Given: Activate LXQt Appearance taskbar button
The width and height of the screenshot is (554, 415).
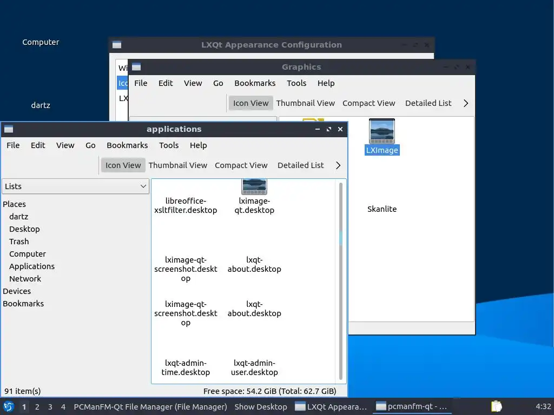Looking at the screenshot, I should coord(331,406).
